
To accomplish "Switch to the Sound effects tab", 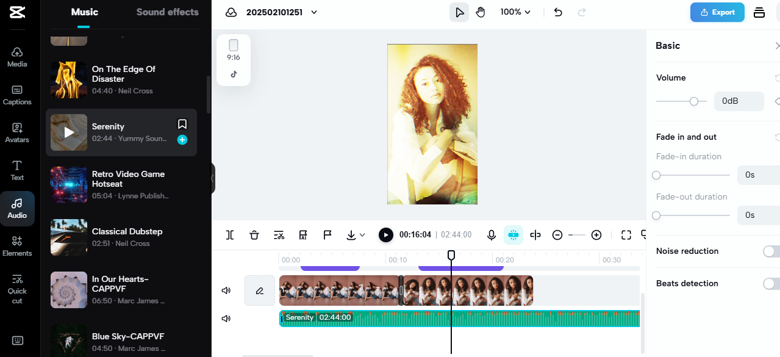I will click(x=168, y=12).
